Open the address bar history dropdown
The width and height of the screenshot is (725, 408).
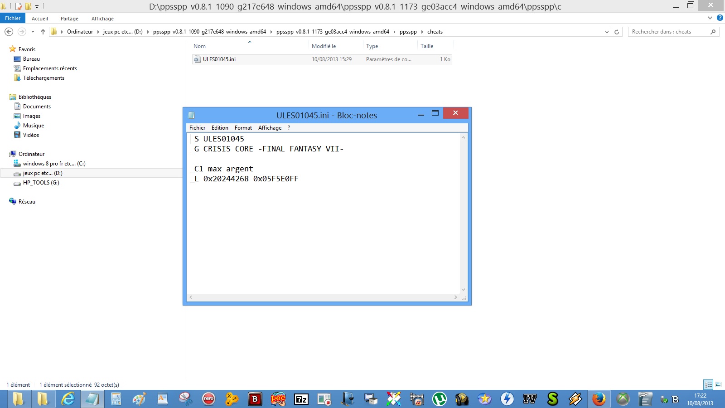(x=607, y=32)
